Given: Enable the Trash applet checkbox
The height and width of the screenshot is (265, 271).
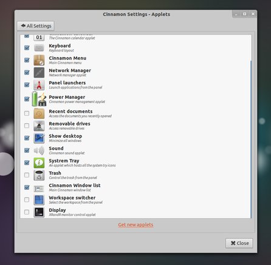Looking at the screenshot, I should [x=27, y=175].
